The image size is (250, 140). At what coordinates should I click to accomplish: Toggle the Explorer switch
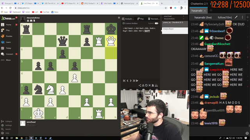156,23
